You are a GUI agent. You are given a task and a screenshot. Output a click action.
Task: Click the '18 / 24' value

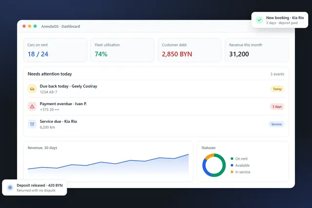pos(38,54)
